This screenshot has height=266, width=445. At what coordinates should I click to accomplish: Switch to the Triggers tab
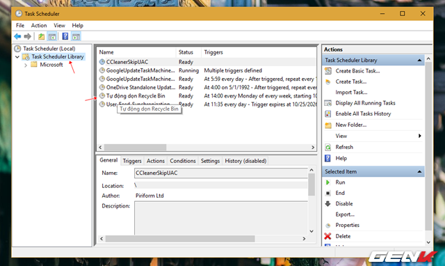pyautogui.click(x=132, y=161)
